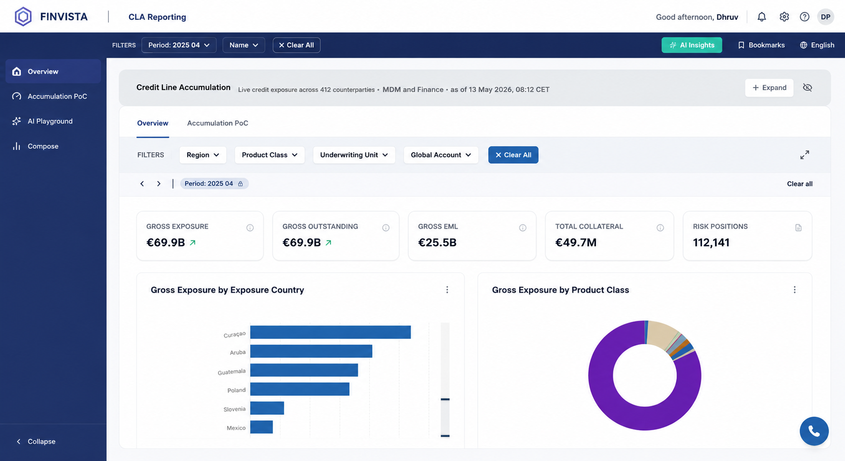
Task: Click the bar chart vertical range slider
Action: point(445,380)
